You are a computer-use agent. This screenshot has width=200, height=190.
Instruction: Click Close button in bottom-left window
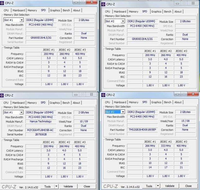pyautogui.click(x=87, y=186)
